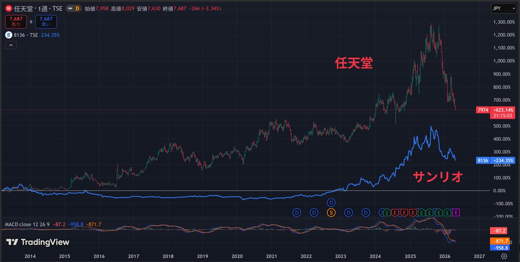This screenshot has width=520, height=262.
Task: Click the MACD close 12 26 9 legend
Action: 27,224
